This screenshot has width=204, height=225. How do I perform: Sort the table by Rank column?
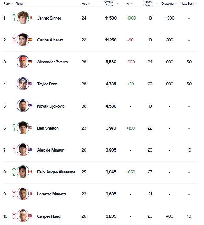tap(7, 4)
